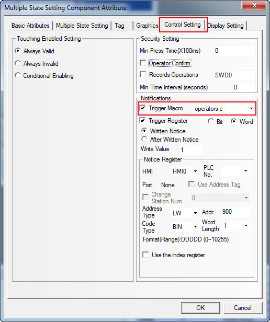Open the Graphics tab
Screen dimensions: 270x322
[147, 26]
